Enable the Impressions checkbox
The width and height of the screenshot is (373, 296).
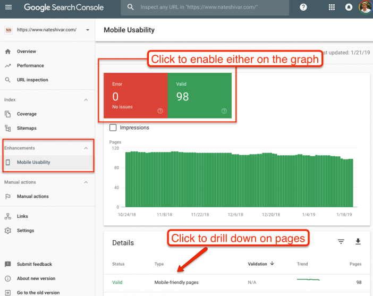pos(113,128)
